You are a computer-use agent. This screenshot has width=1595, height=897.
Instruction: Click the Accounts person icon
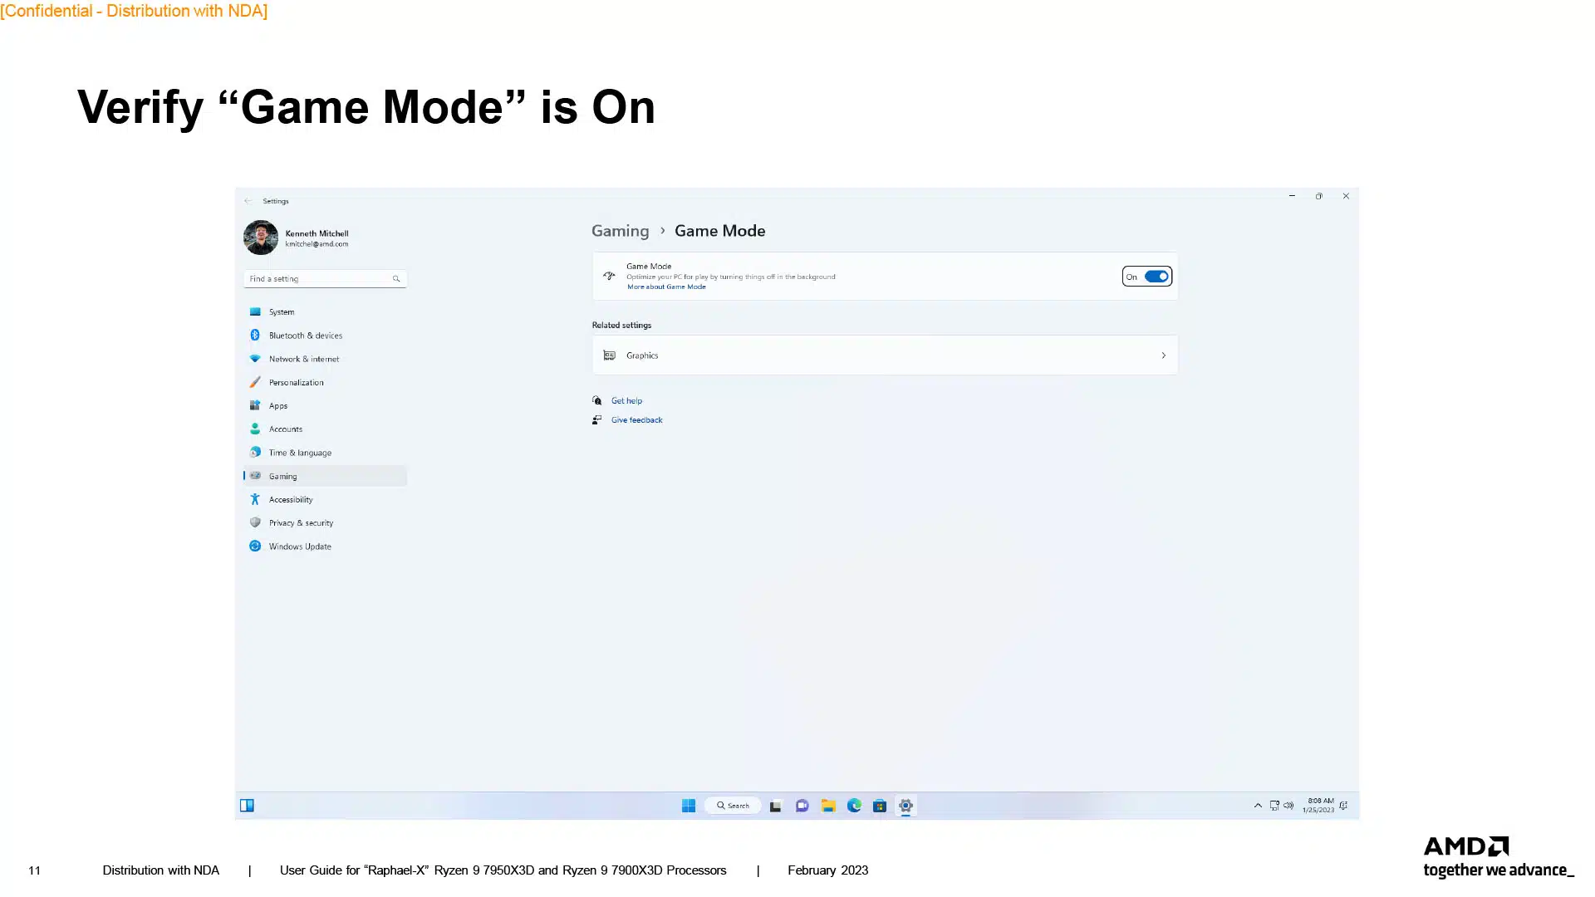[x=255, y=429]
